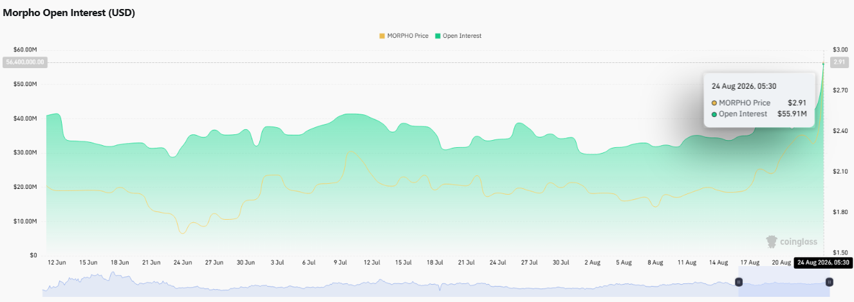
Task: Click the $20.00M left axis label
Action: (25, 187)
